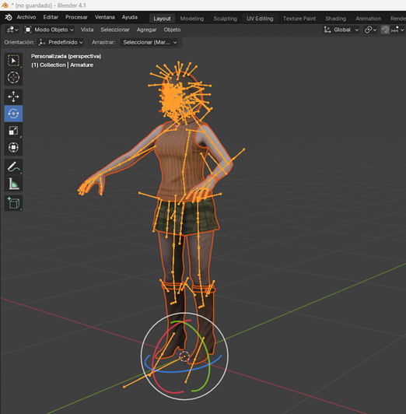Image resolution: width=406 pixels, height=414 pixels.
Task: Open the Agregar menu
Action: click(x=147, y=30)
